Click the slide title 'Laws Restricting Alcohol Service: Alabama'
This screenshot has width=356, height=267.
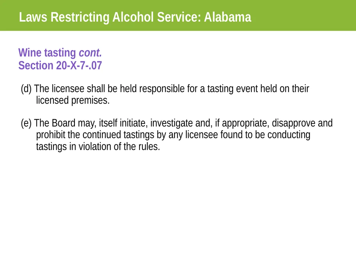(135, 17)
